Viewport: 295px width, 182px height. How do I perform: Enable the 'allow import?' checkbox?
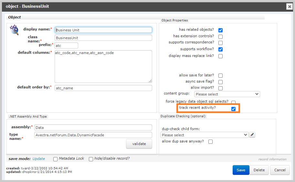pos(220,88)
